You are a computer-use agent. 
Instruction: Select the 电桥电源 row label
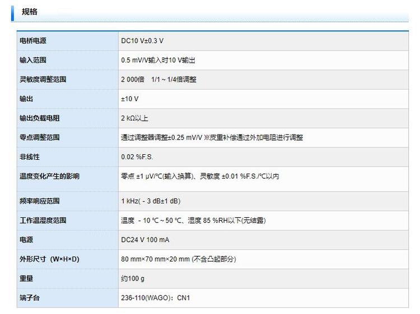(x=33, y=41)
